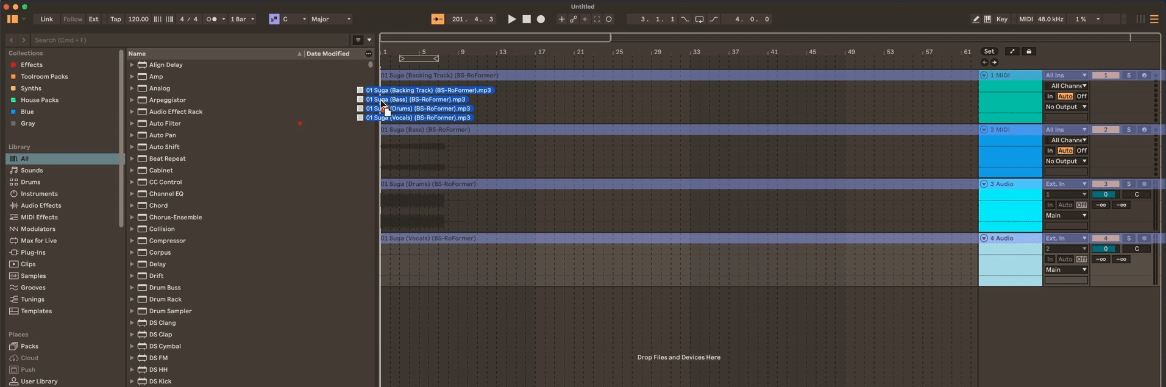Viewport: 1166px width, 387px height.
Task: Click the orange browser view toggle icon
Action: (12, 20)
